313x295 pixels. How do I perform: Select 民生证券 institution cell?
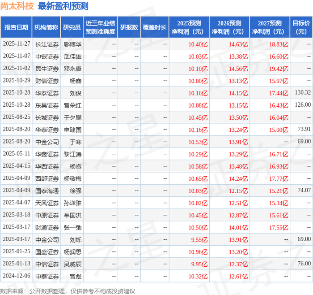pos(47,69)
